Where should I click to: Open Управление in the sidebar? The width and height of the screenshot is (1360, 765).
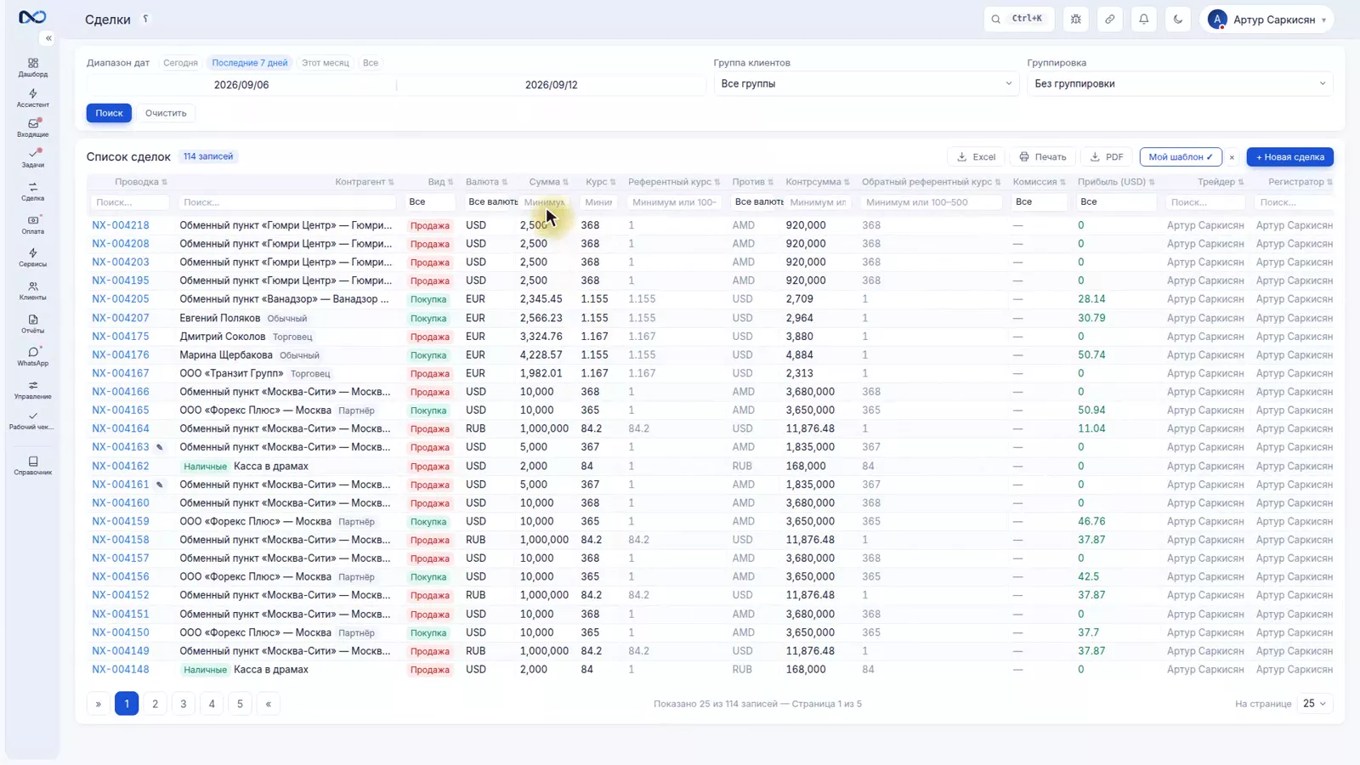click(x=33, y=390)
